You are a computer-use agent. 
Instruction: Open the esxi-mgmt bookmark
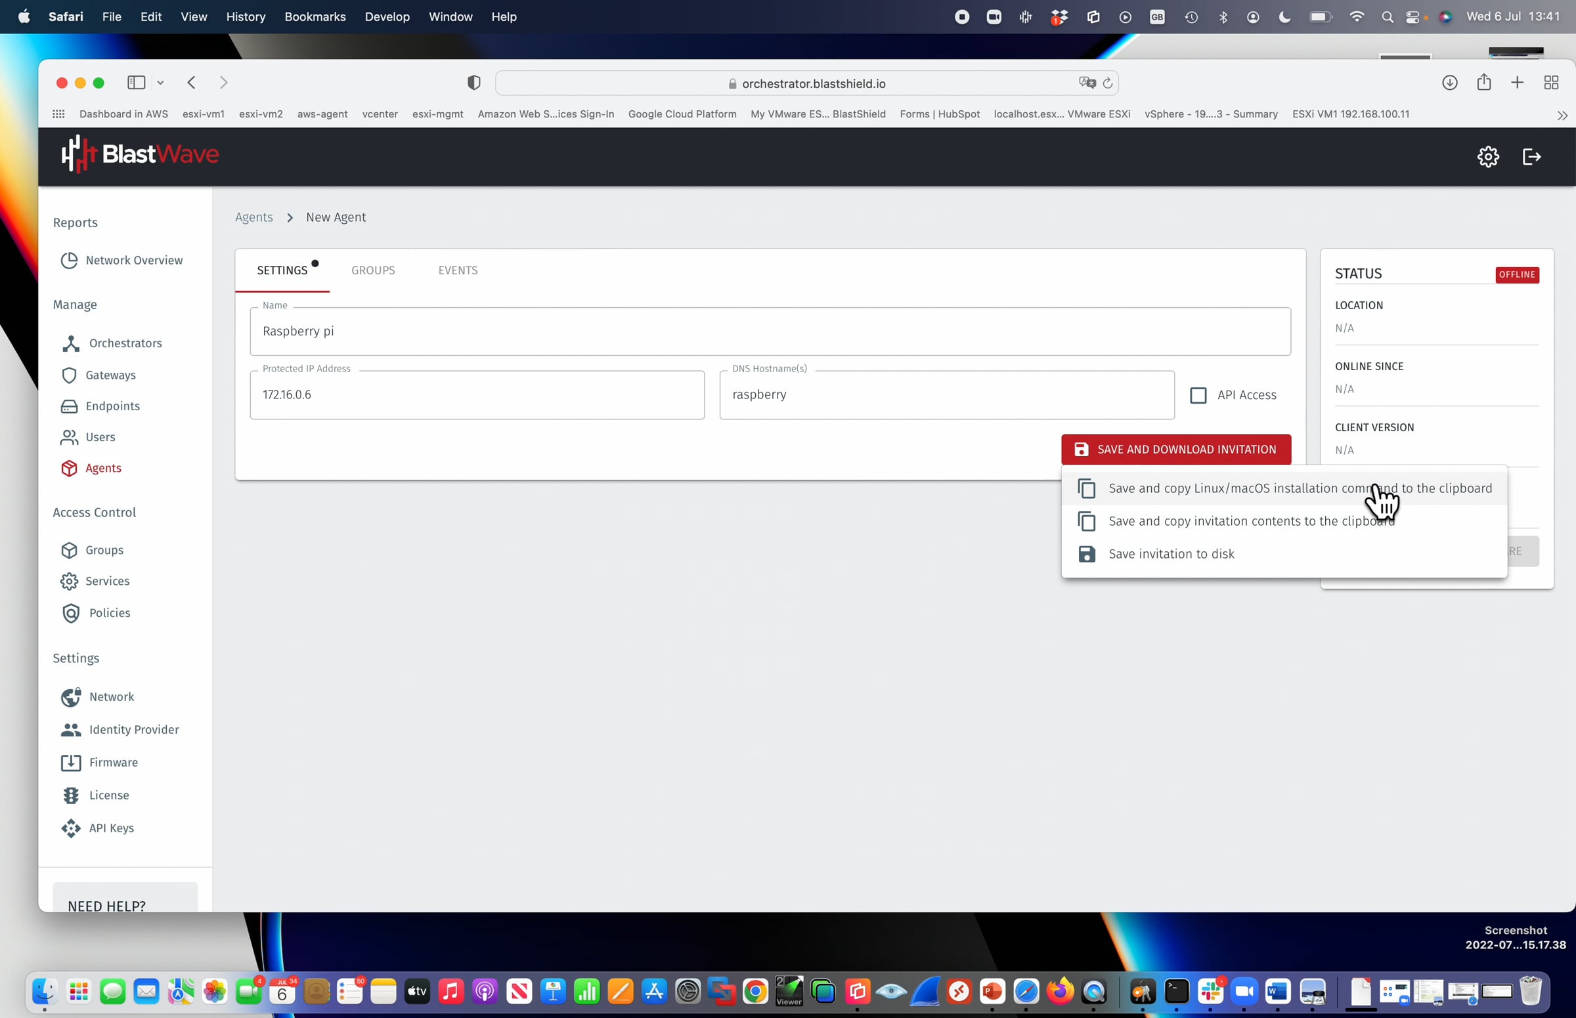(x=437, y=114)
